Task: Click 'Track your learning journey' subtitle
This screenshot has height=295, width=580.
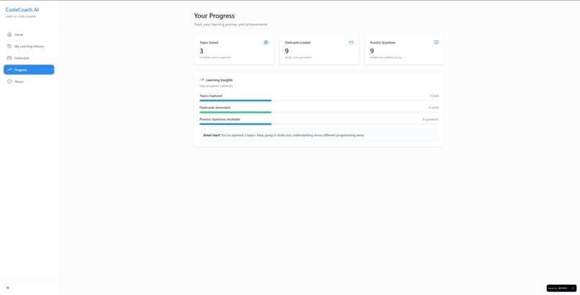Action: point(230,24)
